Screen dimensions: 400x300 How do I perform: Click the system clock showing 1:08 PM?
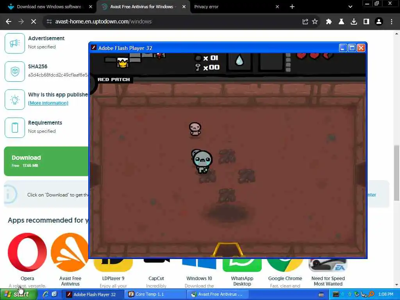[386, 295]
